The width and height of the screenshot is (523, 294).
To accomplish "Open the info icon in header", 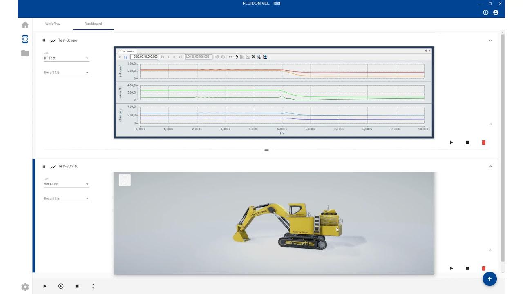I will pos(485,13).
